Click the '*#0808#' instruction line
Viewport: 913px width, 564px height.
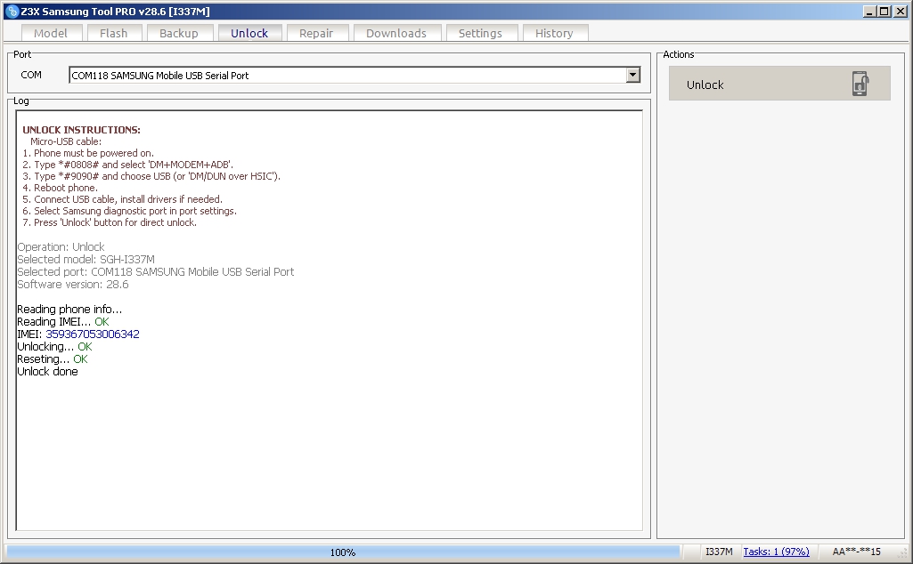pos(127,165)
